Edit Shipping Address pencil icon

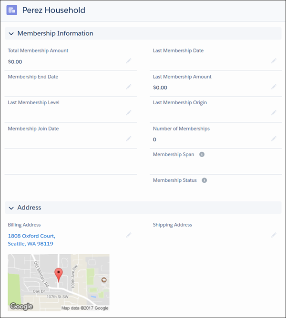274,235
